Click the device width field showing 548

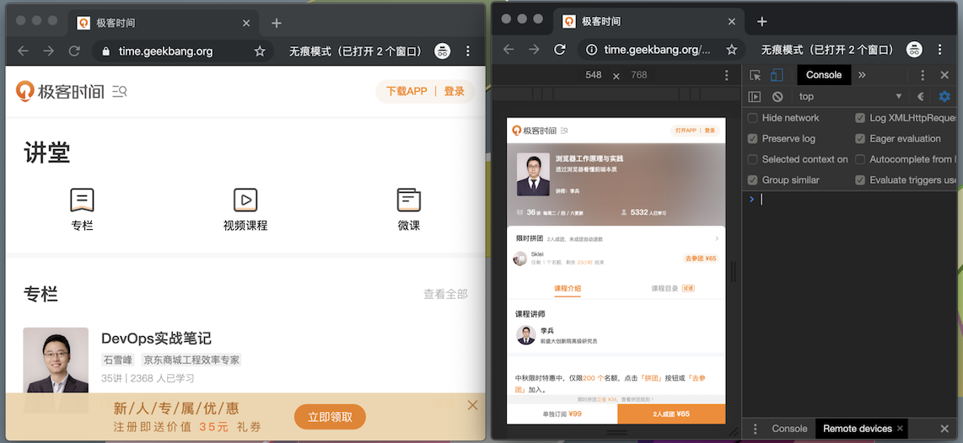coord(594,75)
